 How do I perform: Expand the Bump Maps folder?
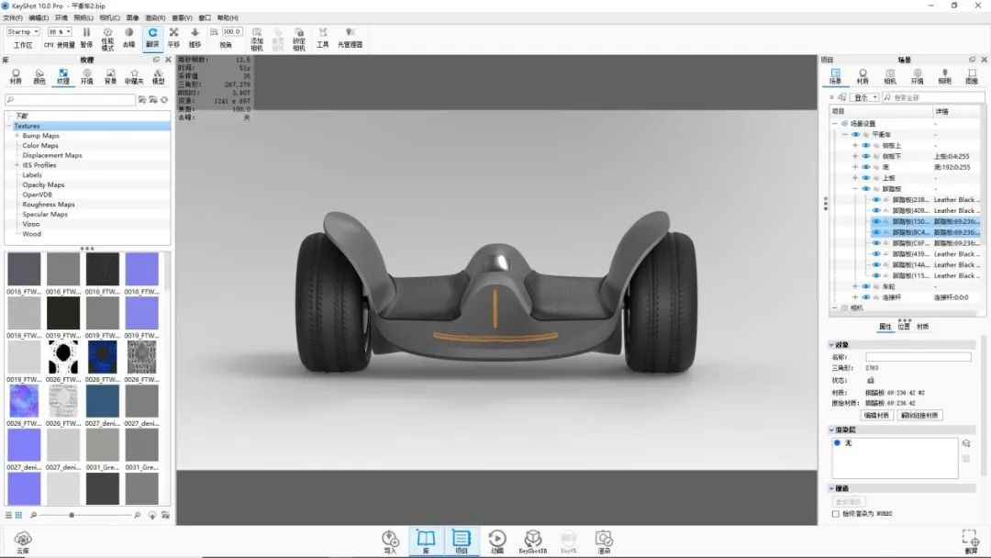click(17, 136)
